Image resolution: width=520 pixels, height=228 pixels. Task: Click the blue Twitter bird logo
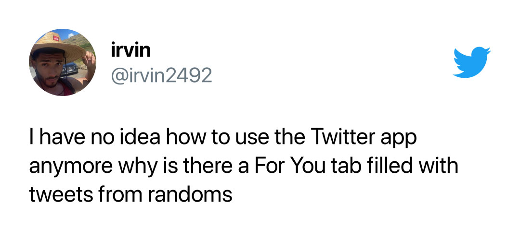coord(472,62)
